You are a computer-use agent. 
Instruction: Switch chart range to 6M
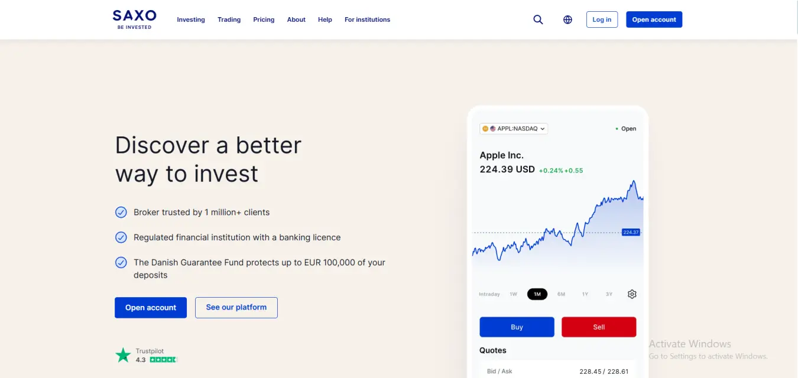(x=561, y=294)
